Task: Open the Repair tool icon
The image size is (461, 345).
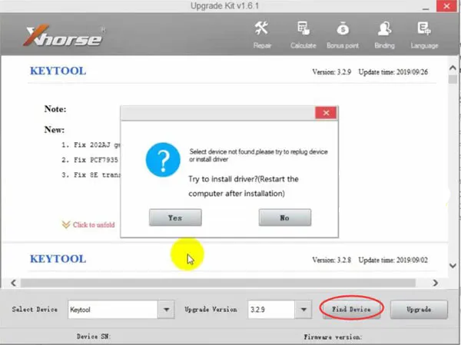Action: 262,35
